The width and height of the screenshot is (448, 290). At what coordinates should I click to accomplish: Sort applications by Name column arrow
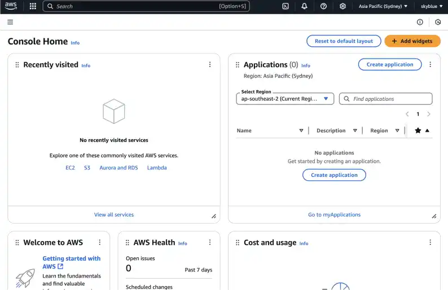point(301,130)
